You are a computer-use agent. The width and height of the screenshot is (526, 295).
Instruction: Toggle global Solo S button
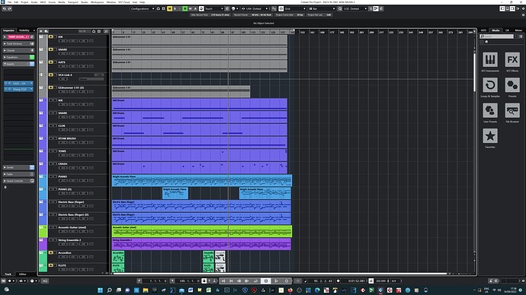(175, 8)
